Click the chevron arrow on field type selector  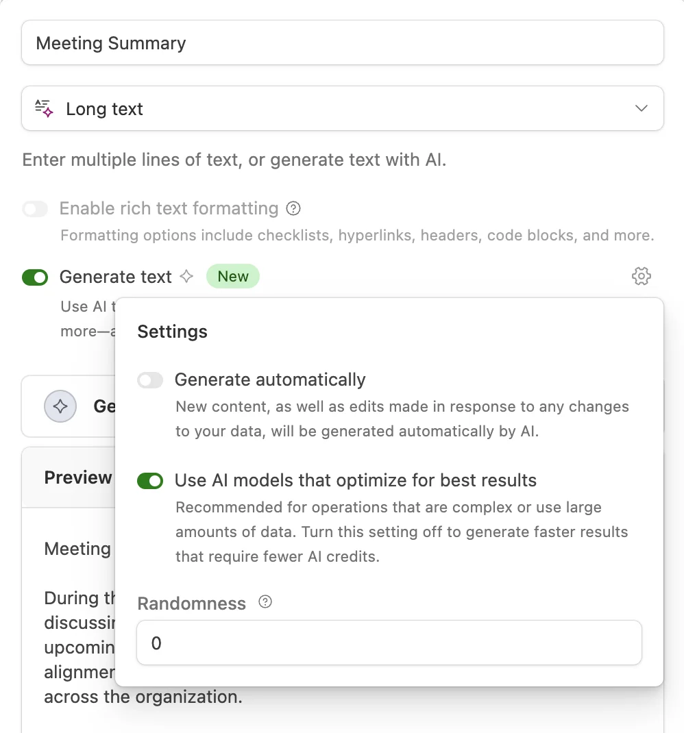click(x=642, y=108)
